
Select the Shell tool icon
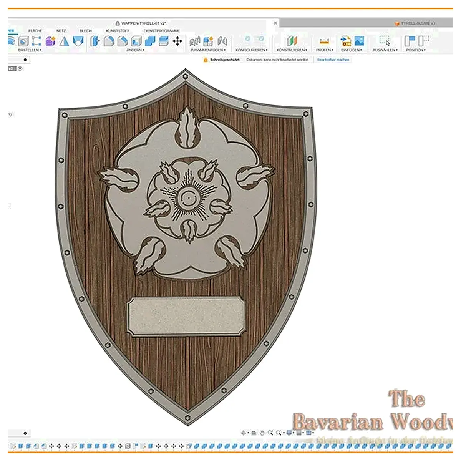click(x=136, y=41)
